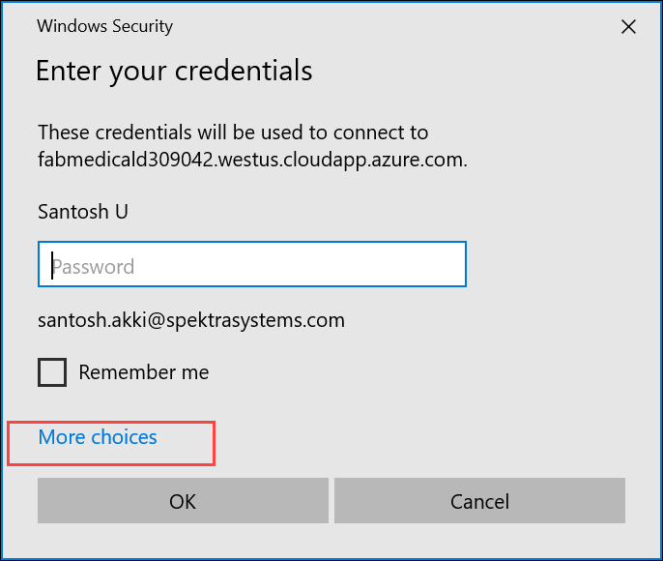
Task: Place the cursor on the Password placeholder text
Action: (x=94, y=267)
